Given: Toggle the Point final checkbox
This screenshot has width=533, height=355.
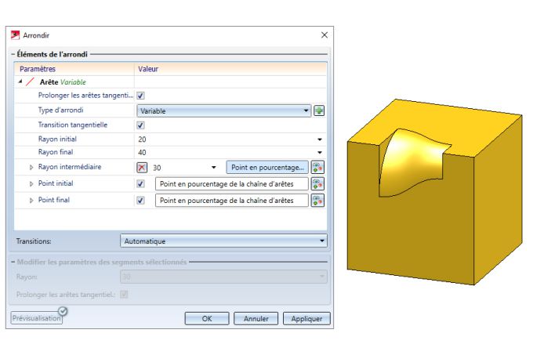Looking at the screenshot, I should (x=141, y=200).
